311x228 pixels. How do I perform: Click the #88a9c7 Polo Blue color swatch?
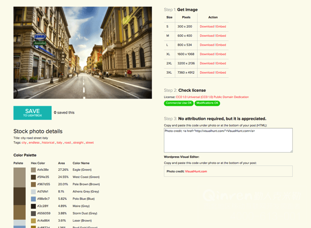(x=34, y=199)
